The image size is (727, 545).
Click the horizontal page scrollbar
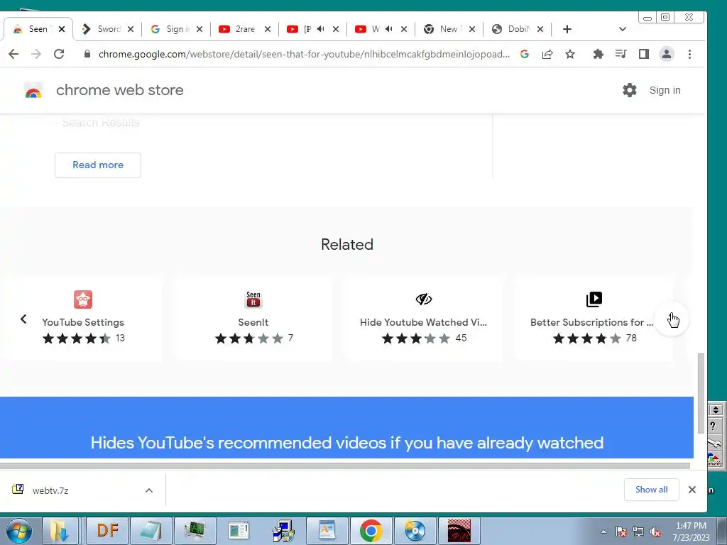click(x=345, y=466)
